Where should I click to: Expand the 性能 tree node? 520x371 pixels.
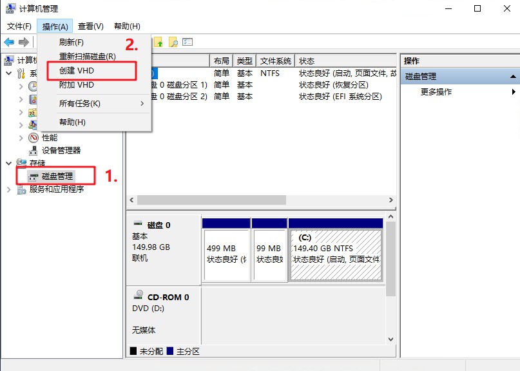tap(21, 138)
